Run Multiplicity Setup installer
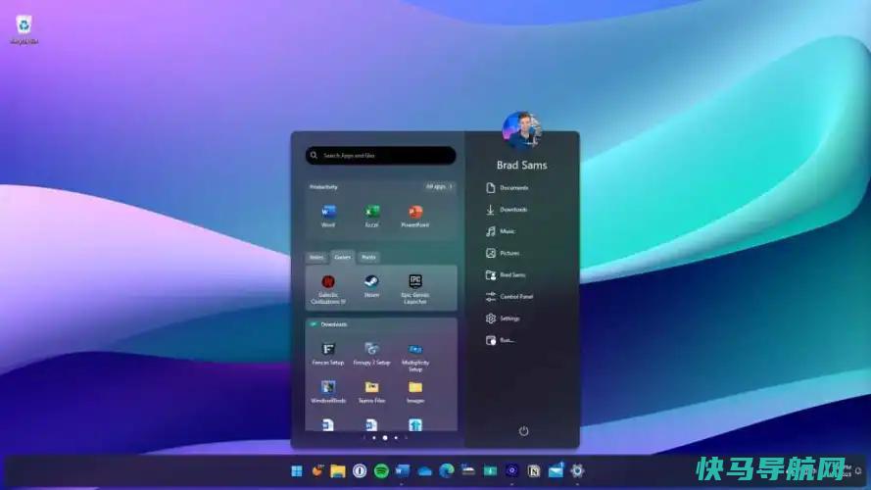Image resolution: width=871 pixels, height=490 pixels. pyautogui.click(x=415, y=357)
